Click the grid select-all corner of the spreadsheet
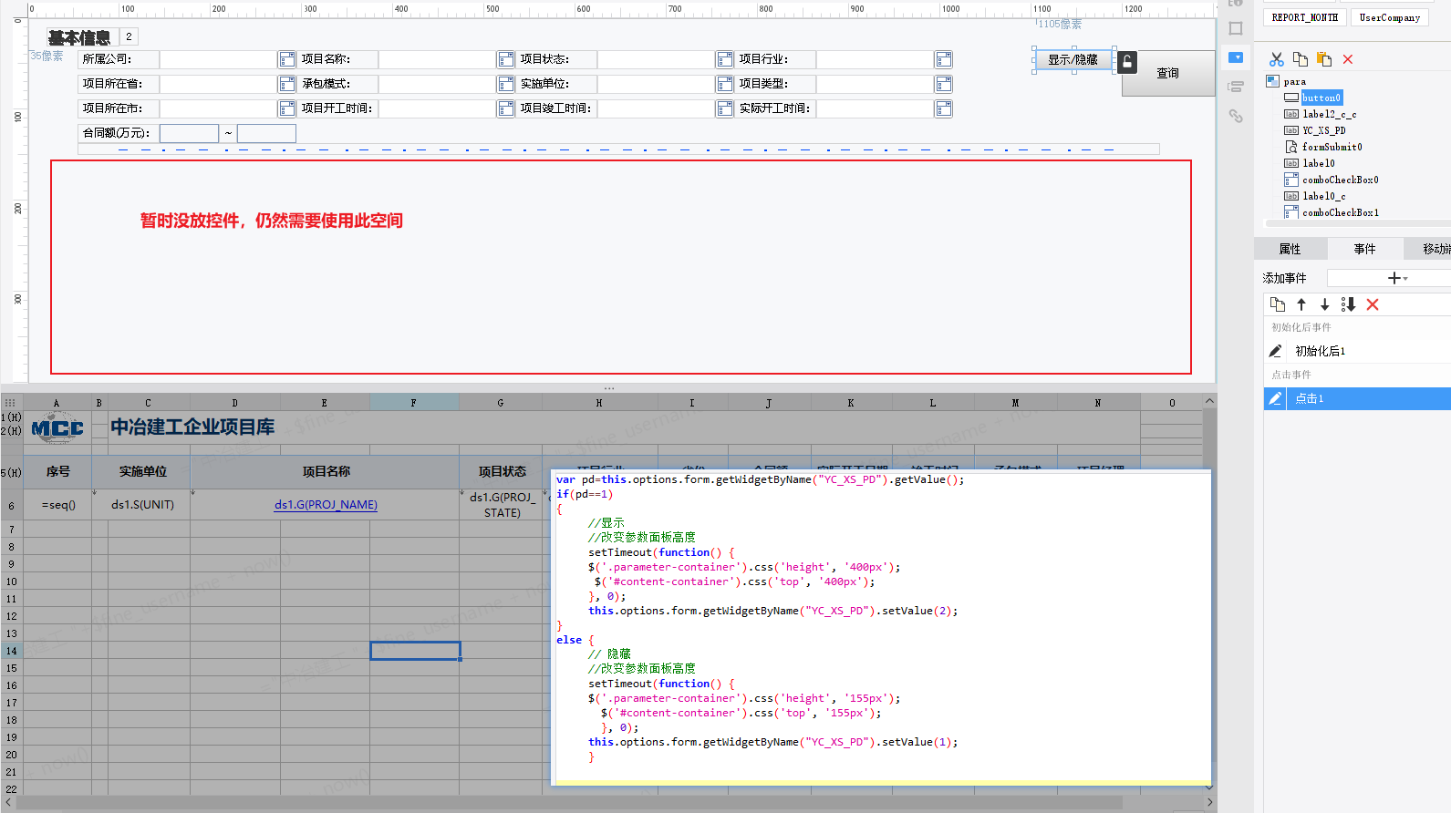The height and width of the screenshot is (813, 1451). click(x=11, y=402)
